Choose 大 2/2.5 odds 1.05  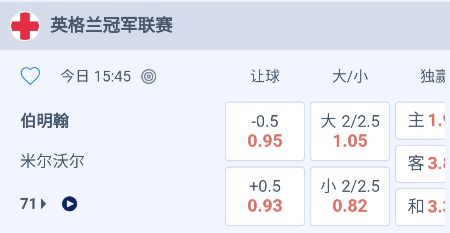350,131
